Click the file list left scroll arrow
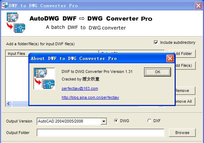 coord(9,104)
